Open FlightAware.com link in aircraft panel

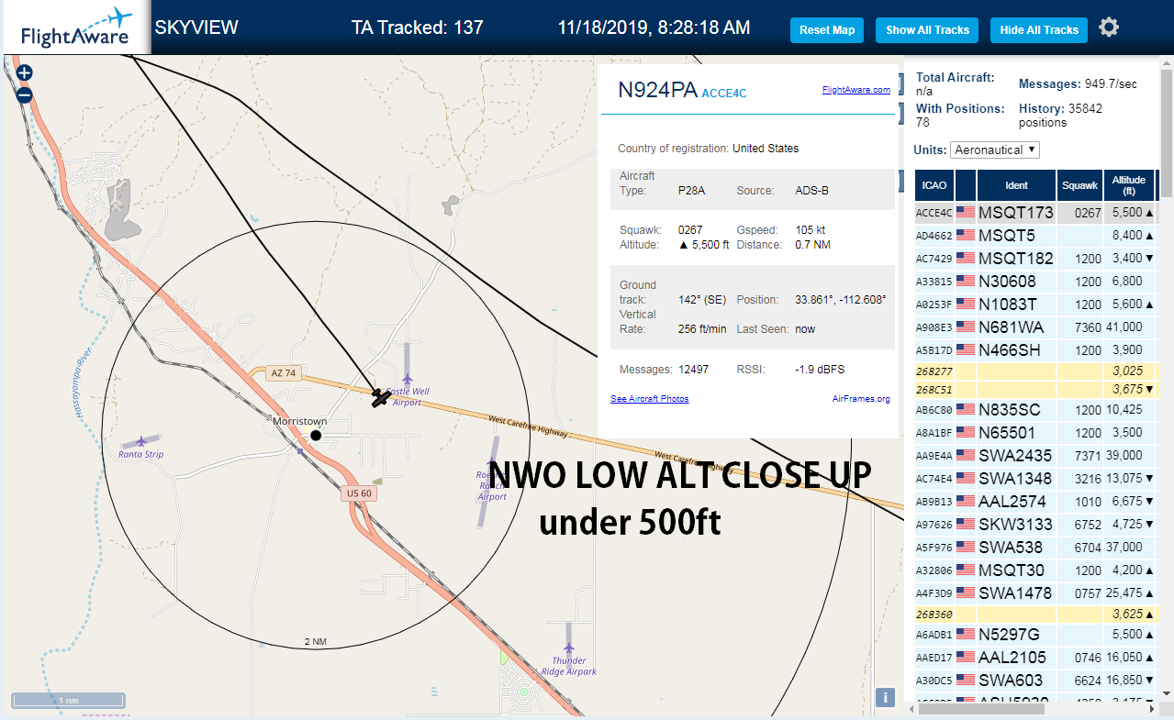[x=855, y=90]
